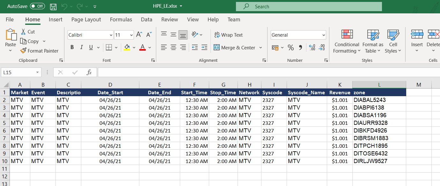Screen dimensions: 440x186
Task: Open Customize Quick Access Toolbar dropdown
Action: click(x=95, y=7)
